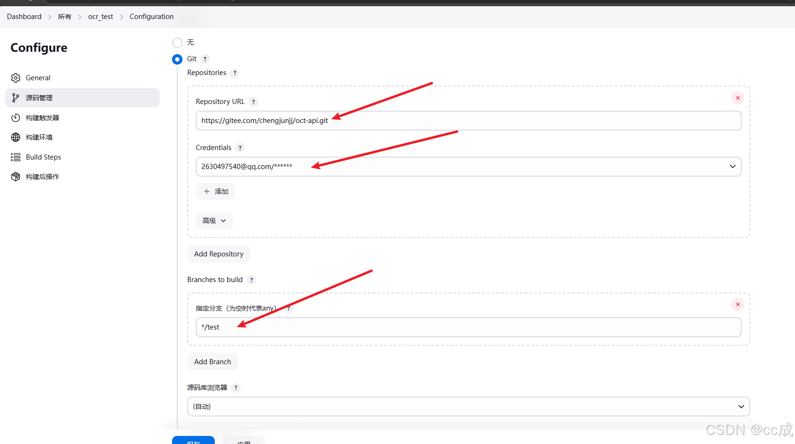Click inside the */test branch field

(x=333, y=327)
